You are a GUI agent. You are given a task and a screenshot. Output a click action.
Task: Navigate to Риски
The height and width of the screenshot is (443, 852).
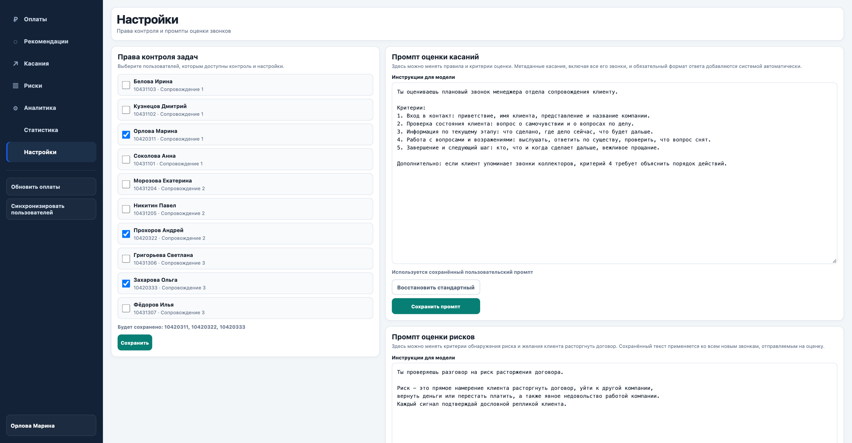(51, 85)
